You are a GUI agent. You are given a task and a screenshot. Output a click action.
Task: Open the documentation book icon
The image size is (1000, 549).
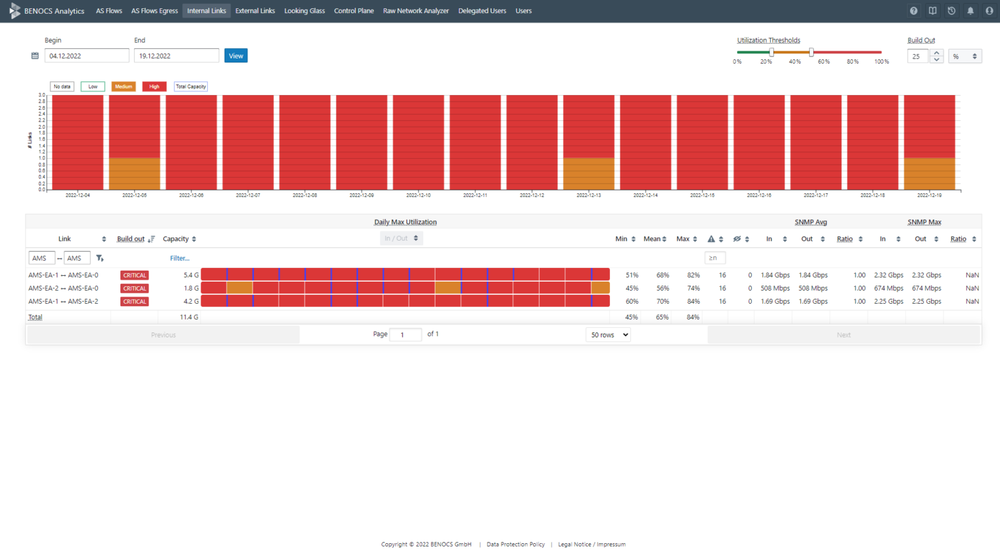[x=932, y=10]
